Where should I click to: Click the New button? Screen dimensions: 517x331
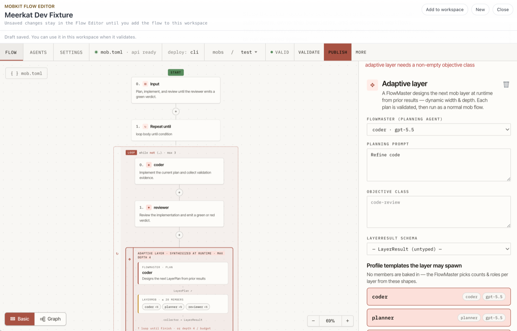point(480,9)
